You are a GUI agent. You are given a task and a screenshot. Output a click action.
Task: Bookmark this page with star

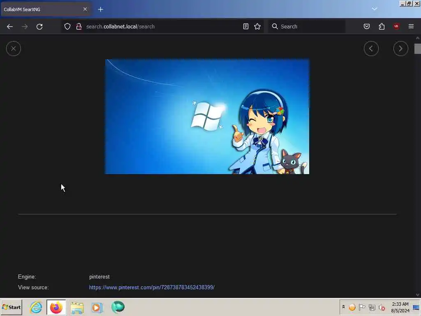pyautogui.click(x=257, y=26)
